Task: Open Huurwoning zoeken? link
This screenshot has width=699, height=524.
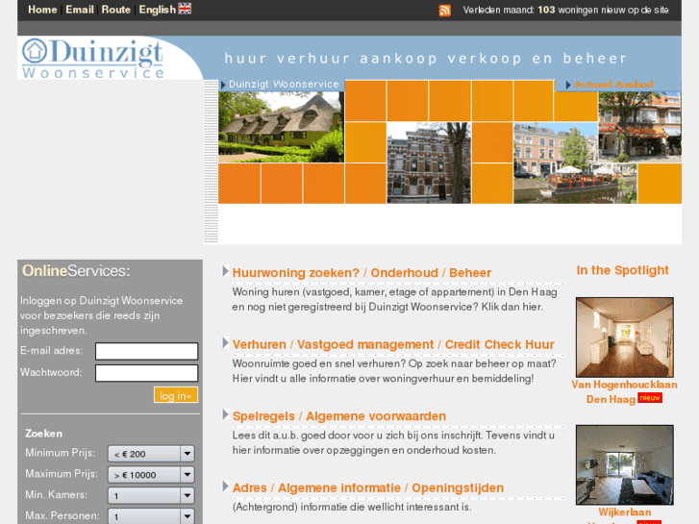Action: [295, 273]
